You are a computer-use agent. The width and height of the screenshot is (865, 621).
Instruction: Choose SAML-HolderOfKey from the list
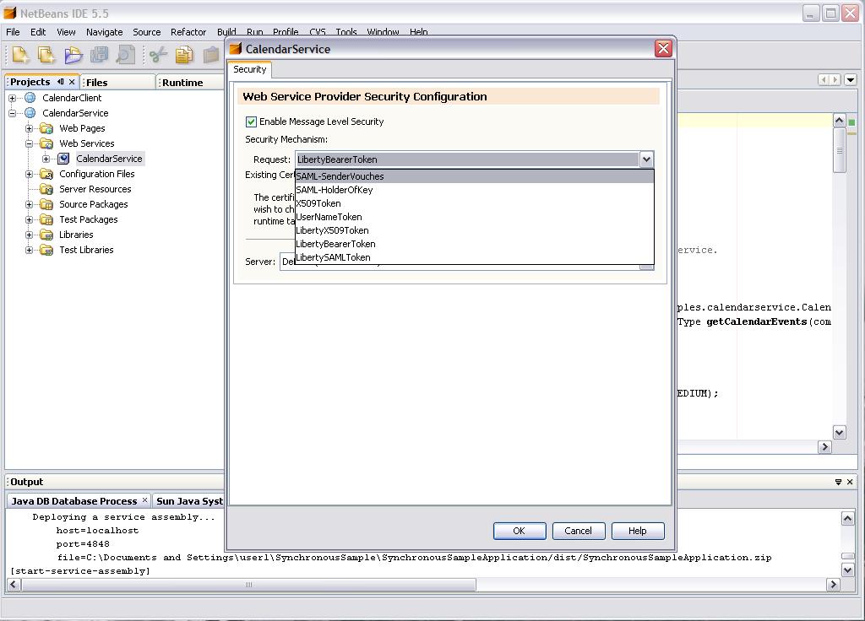coord(475,190)
